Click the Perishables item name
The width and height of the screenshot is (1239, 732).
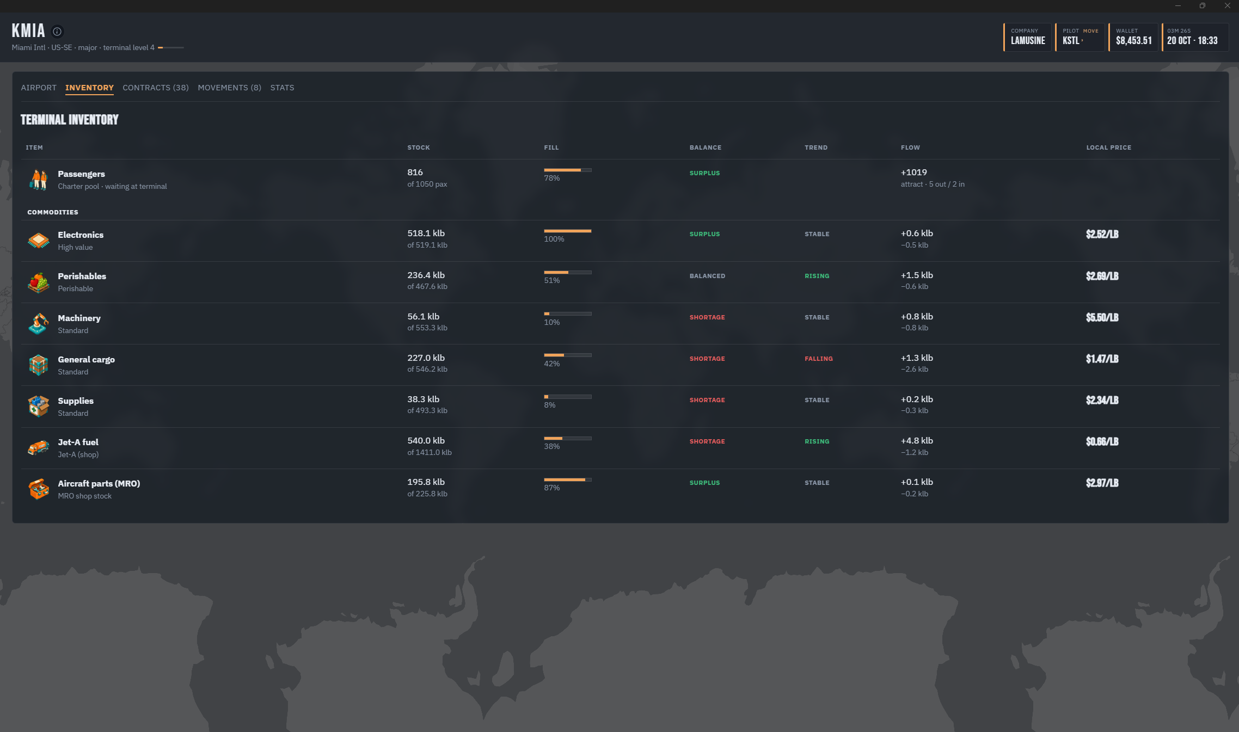tap(82, 276)
